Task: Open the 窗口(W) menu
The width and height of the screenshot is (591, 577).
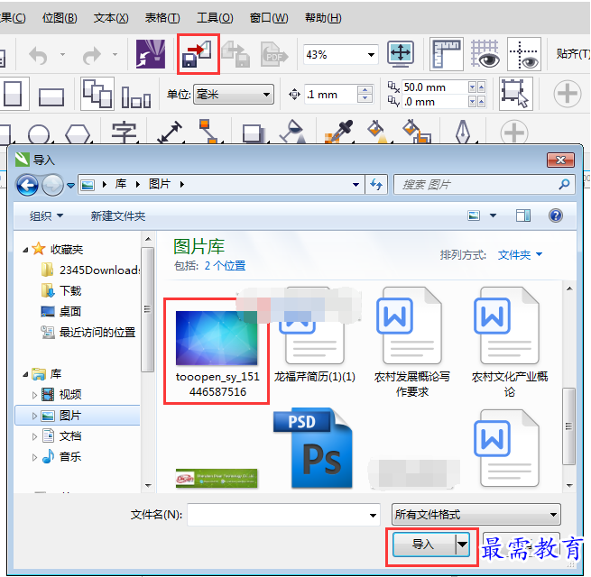Action: (x=269, y=18)
